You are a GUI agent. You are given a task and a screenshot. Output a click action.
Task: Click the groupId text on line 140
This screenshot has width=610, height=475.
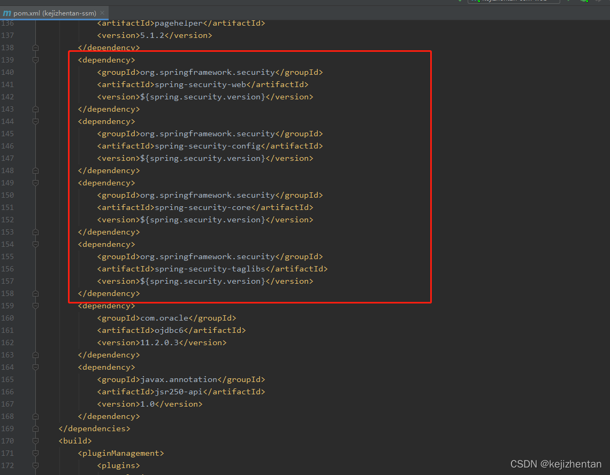click(x=208, y=72)
